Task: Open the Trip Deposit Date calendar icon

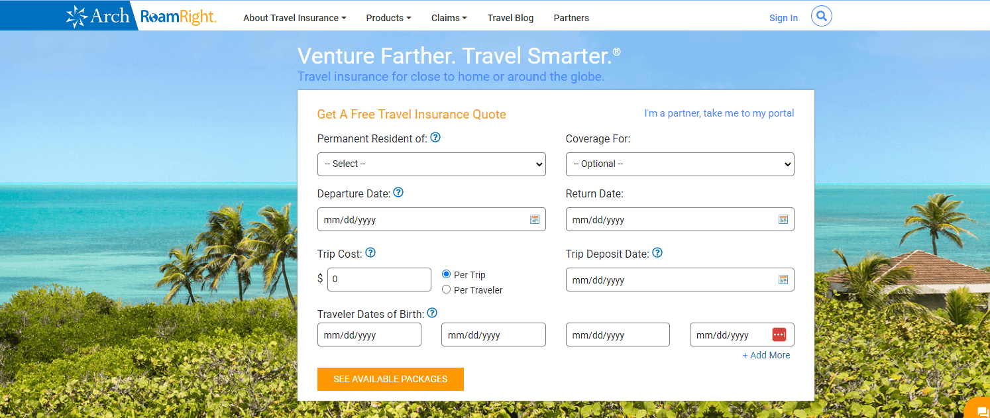Action: pyautogui.click(x=783, y=280)
